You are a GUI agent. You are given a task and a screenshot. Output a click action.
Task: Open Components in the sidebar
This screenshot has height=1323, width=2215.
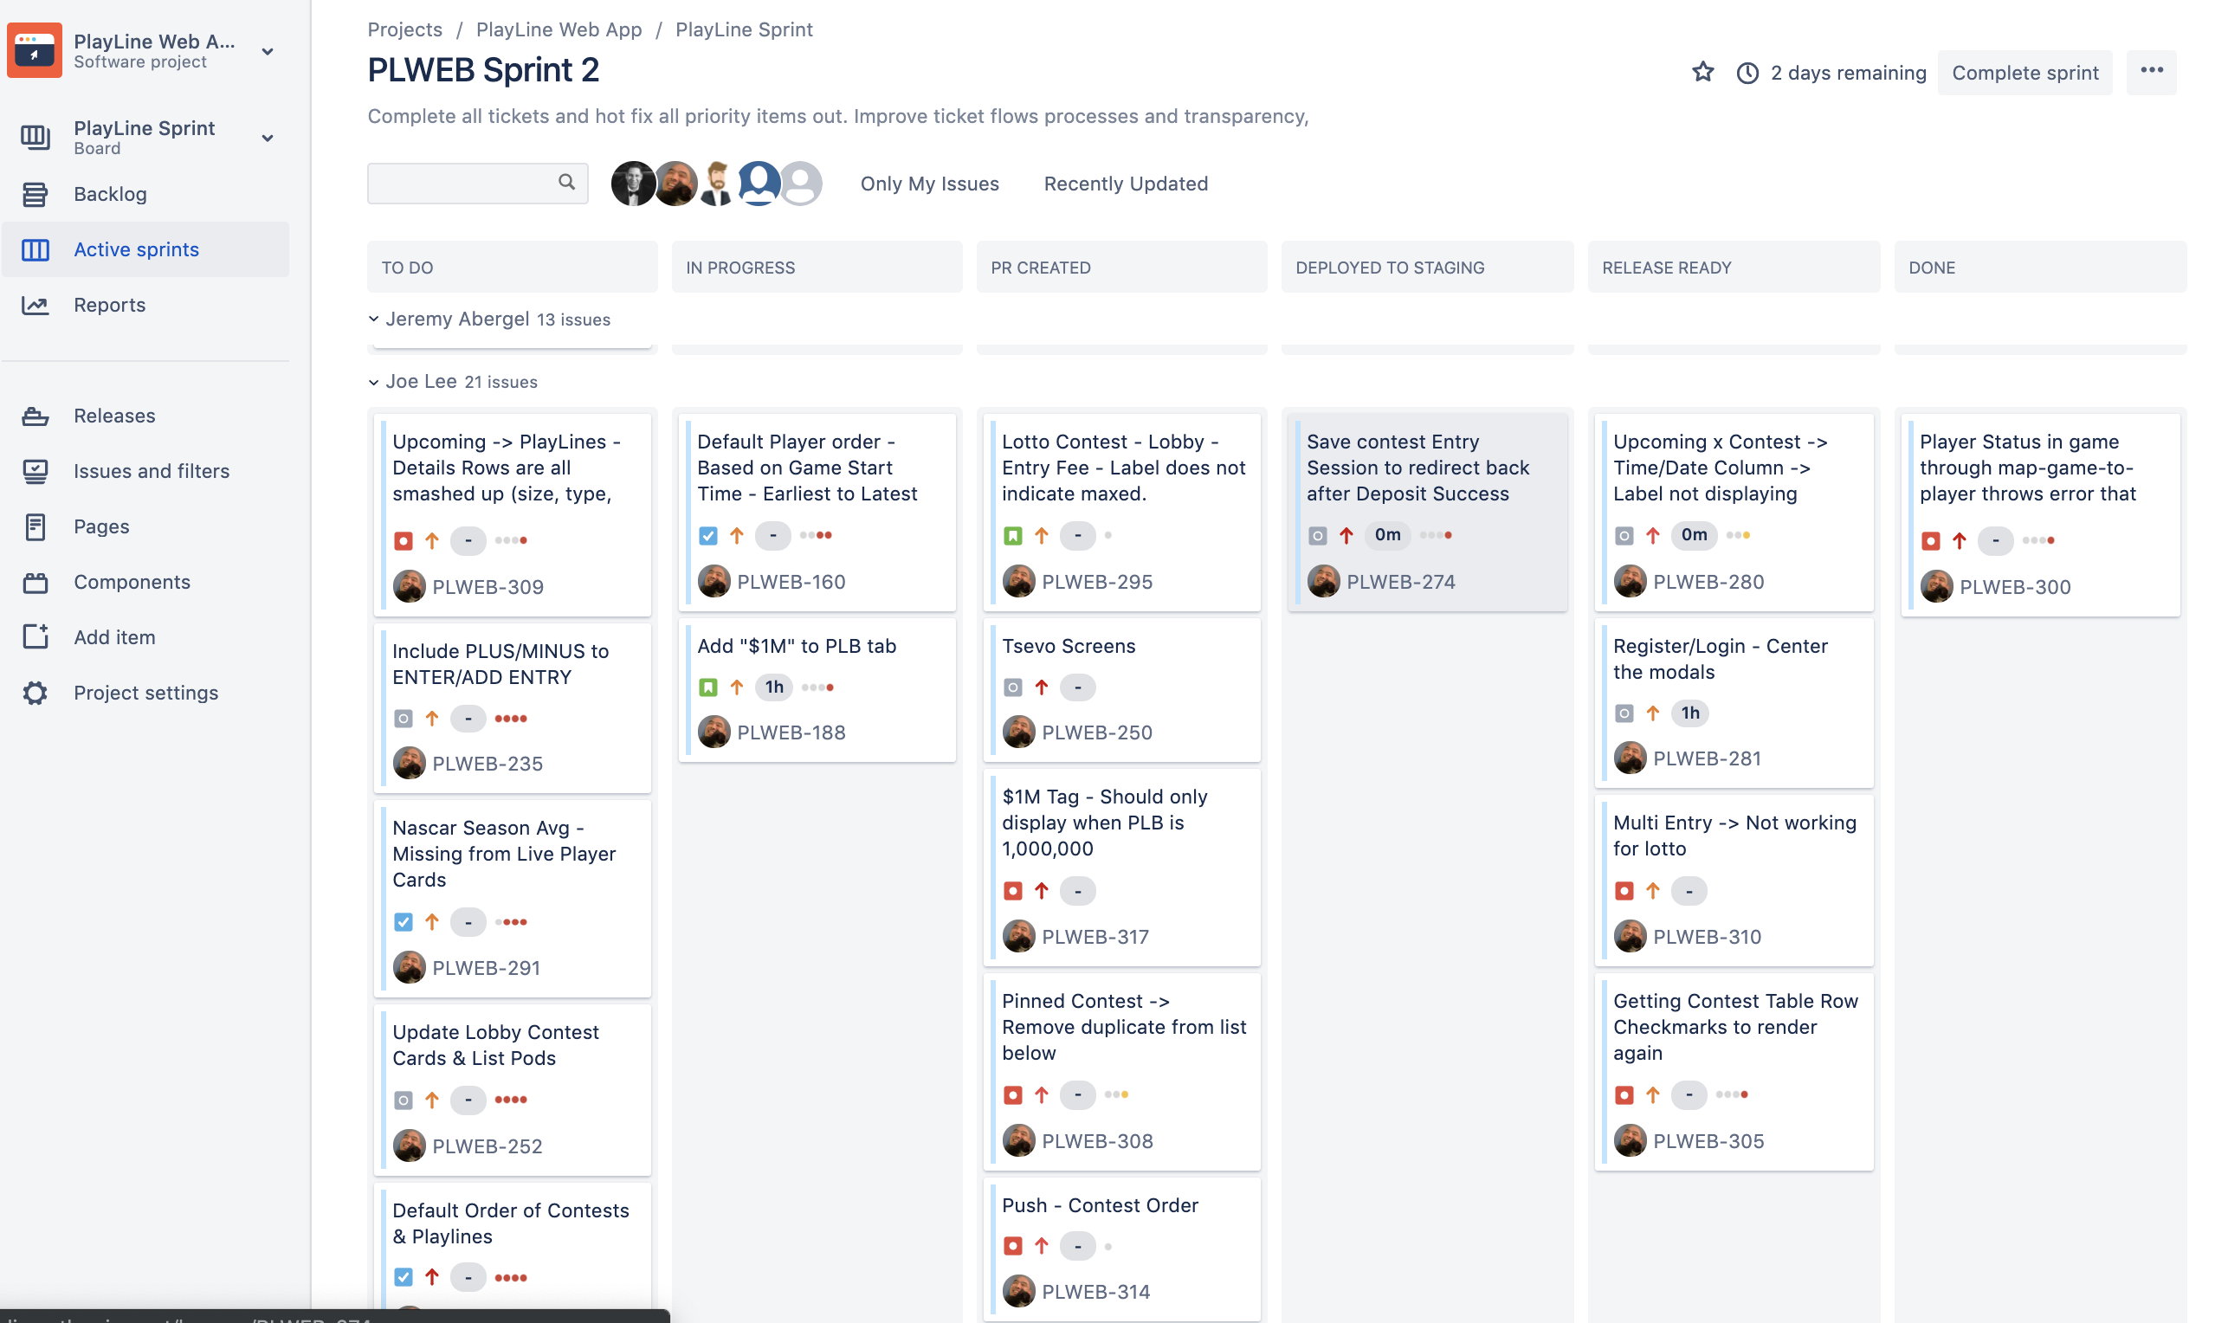[131, 581]
